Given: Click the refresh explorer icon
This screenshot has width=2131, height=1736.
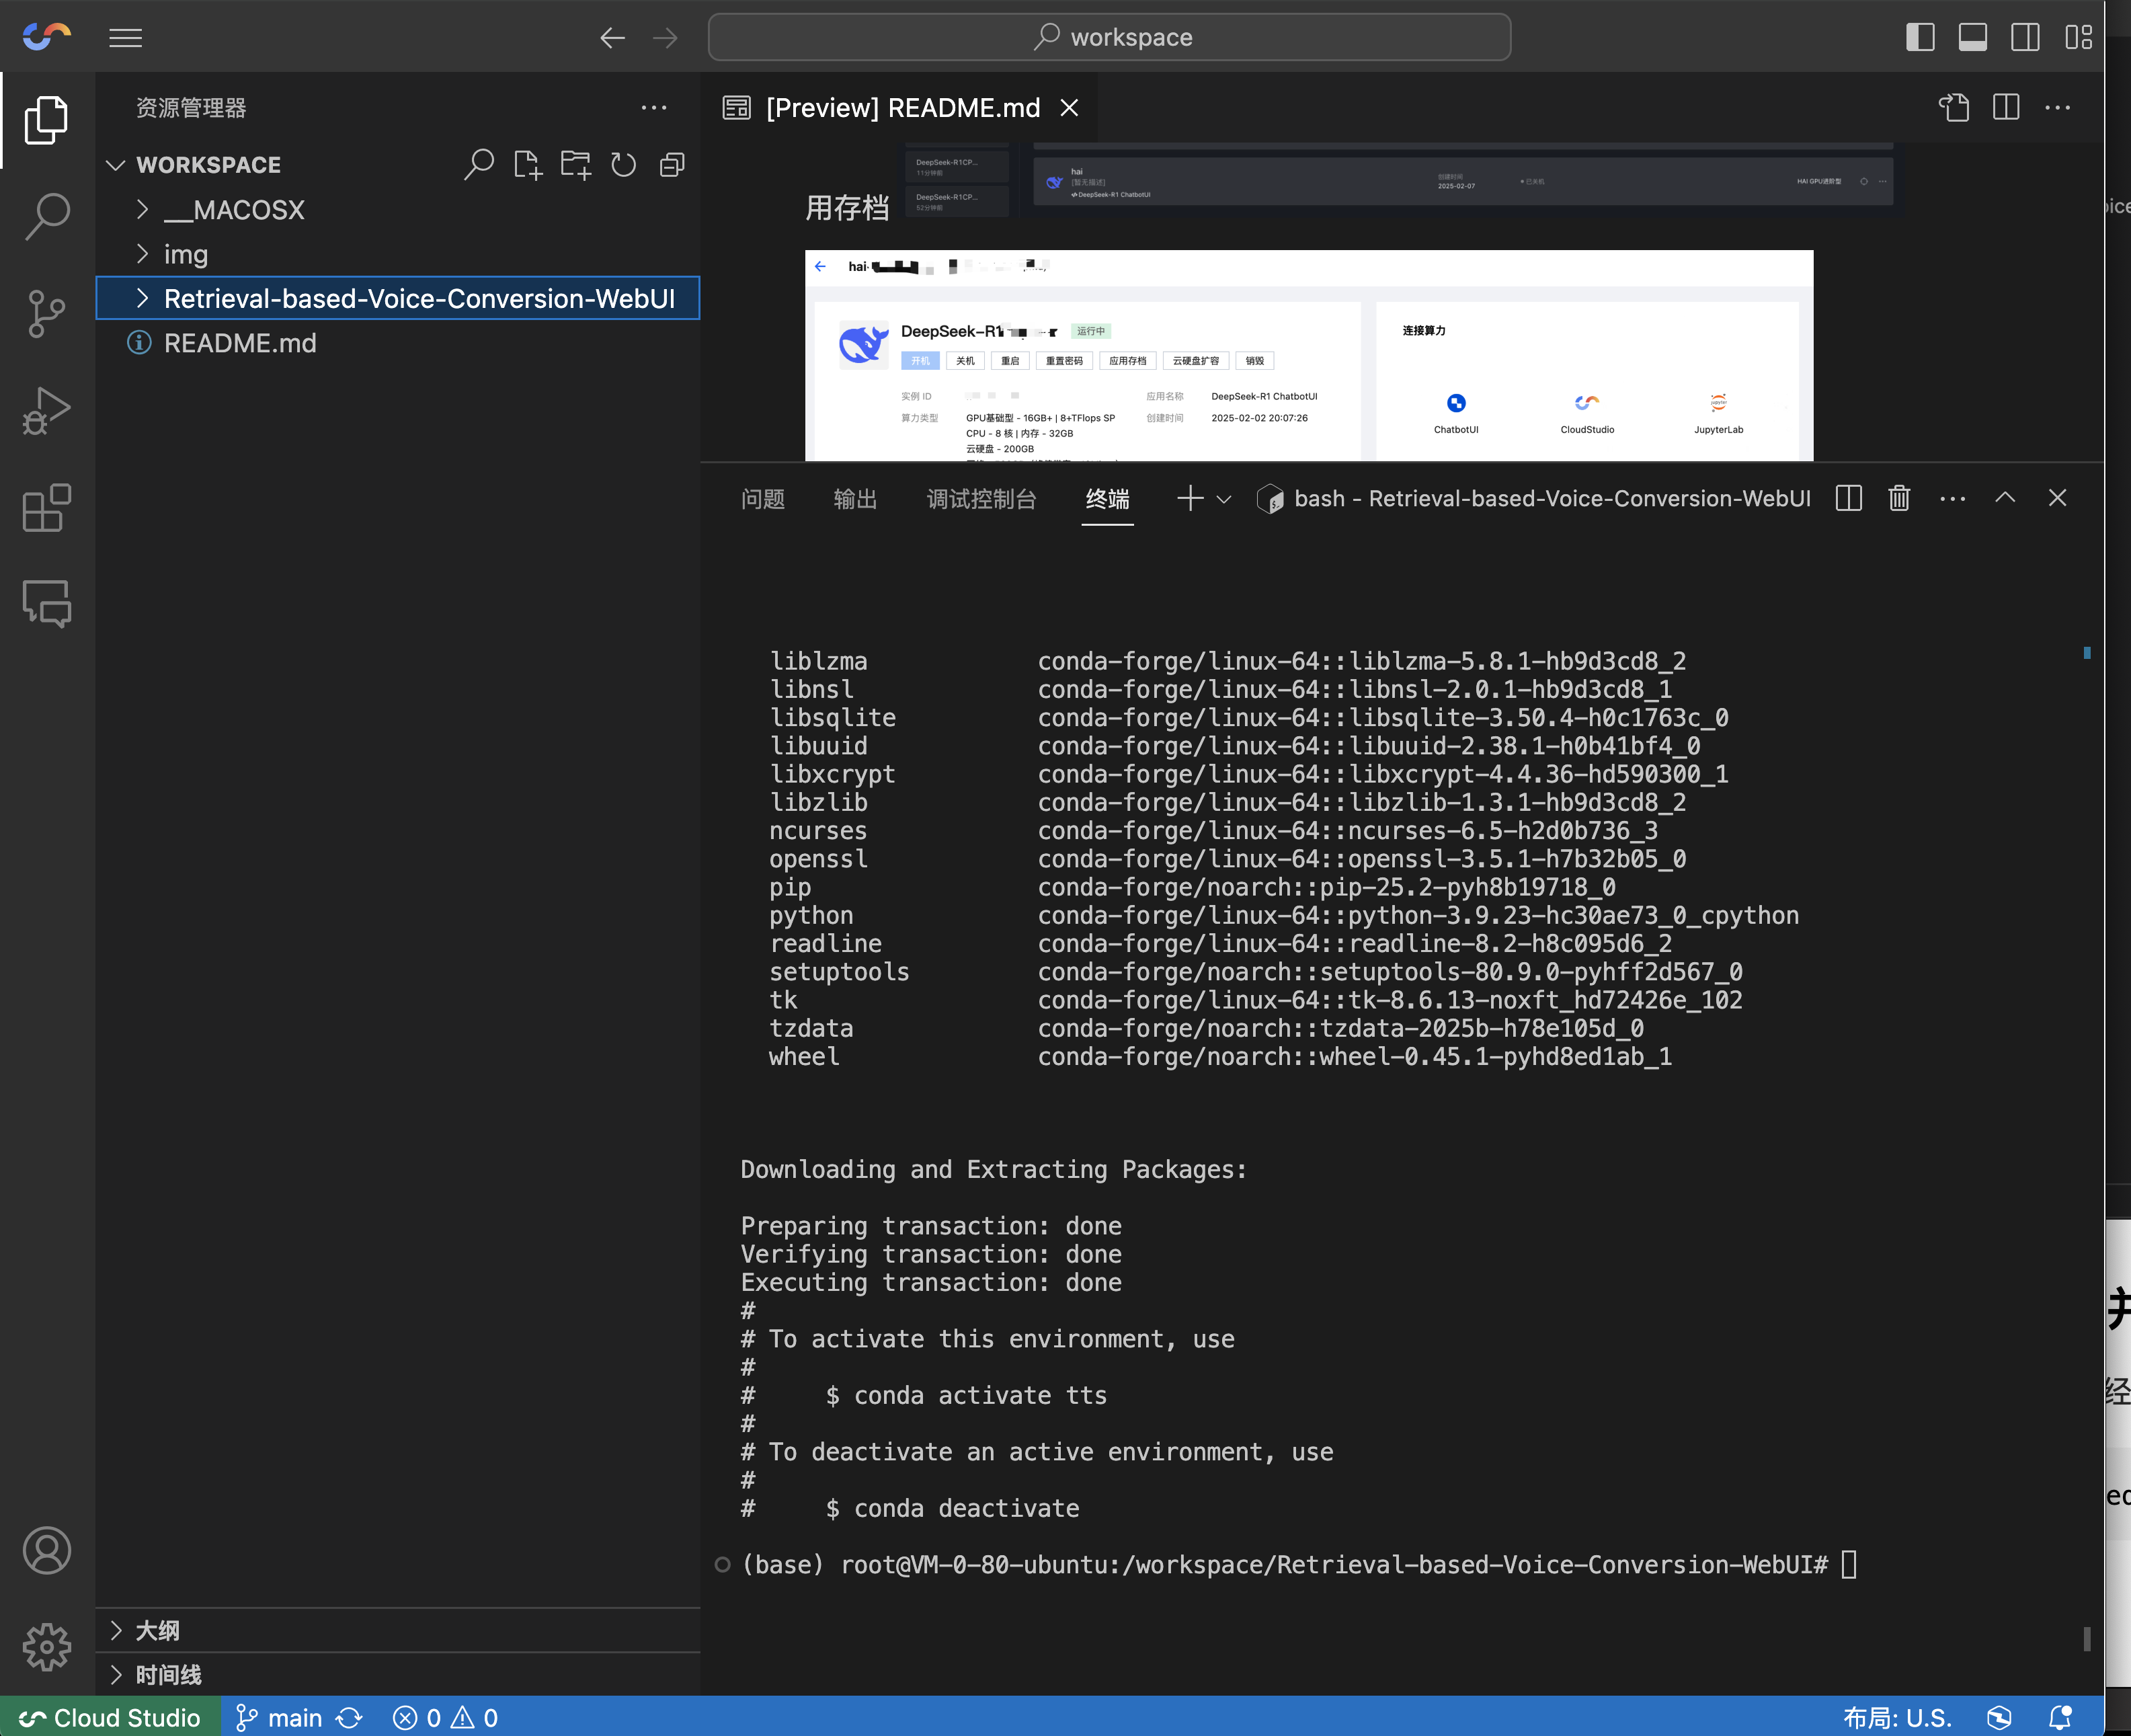Looking at the screenshot, I should click(623, 165).
